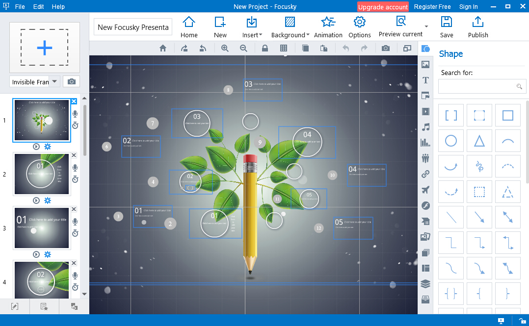The height and width of the screenshot is (326, 529).
Task: Open the Music panel from the sidebar
Action: (425, 127)
